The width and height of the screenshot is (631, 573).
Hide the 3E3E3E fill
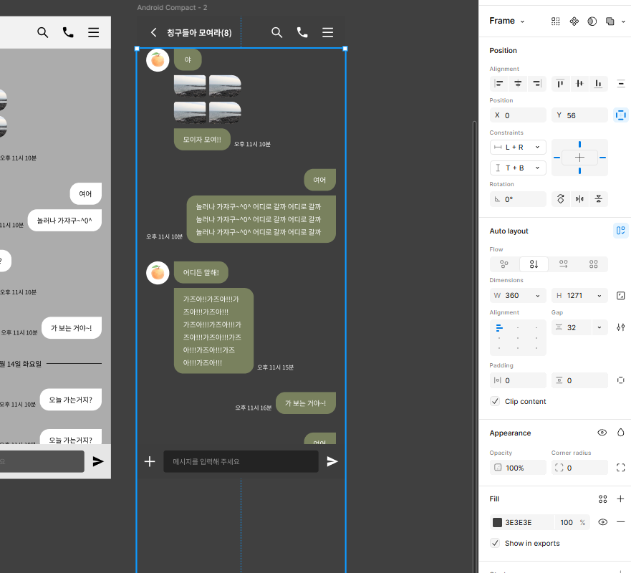point(602,522)
